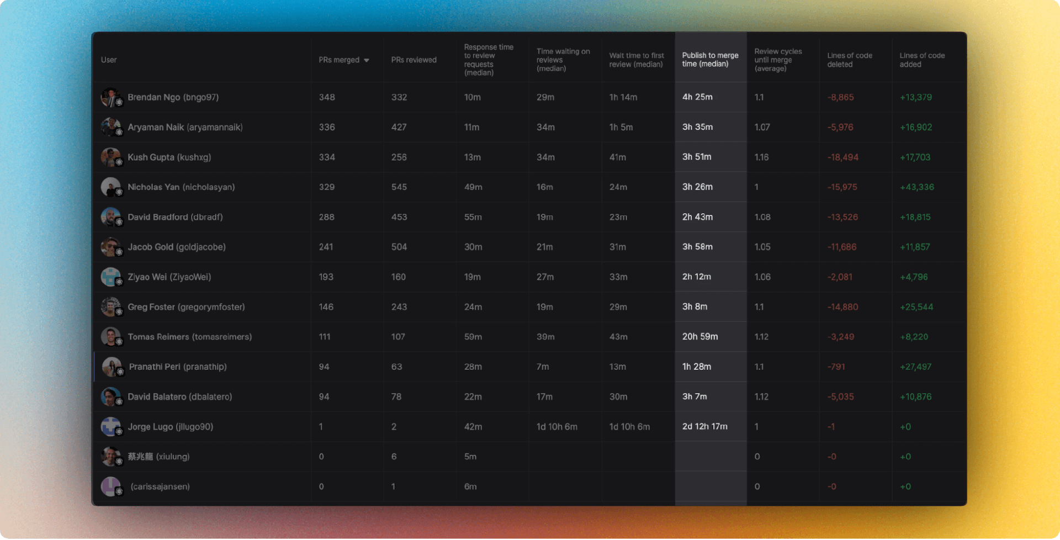The image size is (1060, 540).
Task: Click the Graphite badge on Aryaman Naik's avatar
Action: [x=118, y=133]
